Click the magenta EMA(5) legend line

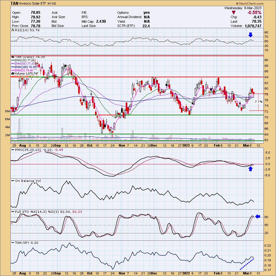tap(13, 71)
